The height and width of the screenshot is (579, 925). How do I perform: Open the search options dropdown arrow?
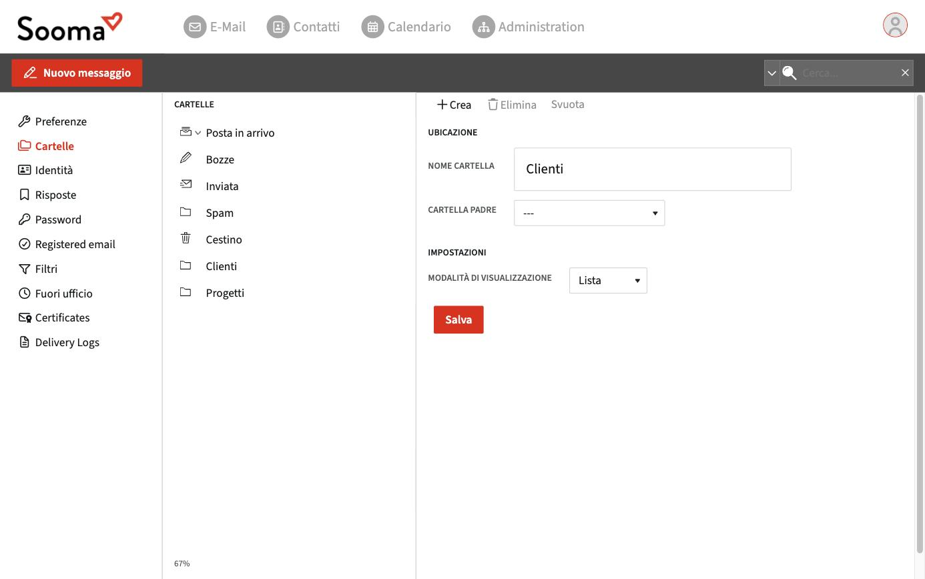pos(772,73)
